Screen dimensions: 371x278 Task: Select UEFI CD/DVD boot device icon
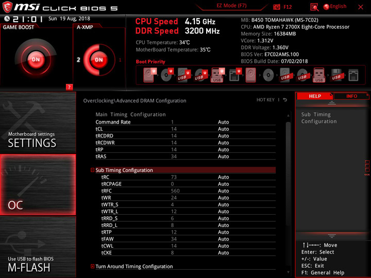(167, 75)
